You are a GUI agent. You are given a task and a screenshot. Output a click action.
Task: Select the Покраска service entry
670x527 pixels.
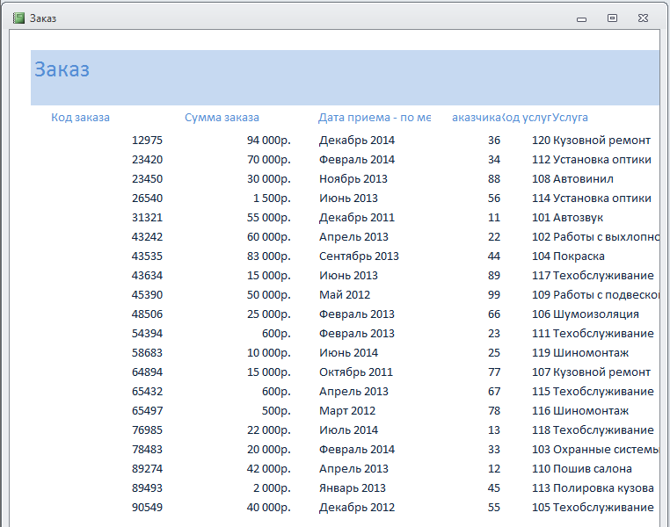click(x=579, y=256)
